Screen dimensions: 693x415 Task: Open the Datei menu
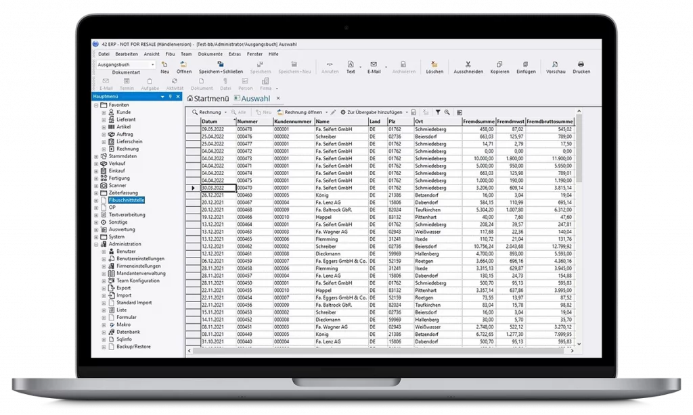click(x=104, y=54)
